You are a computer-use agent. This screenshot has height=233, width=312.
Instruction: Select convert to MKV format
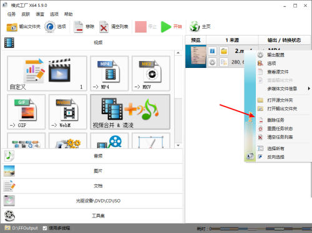click(151, 74)
